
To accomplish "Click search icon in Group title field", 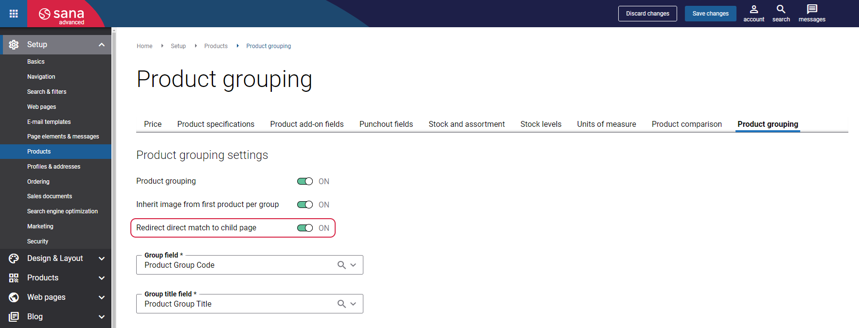I will [x=341, y=304].
